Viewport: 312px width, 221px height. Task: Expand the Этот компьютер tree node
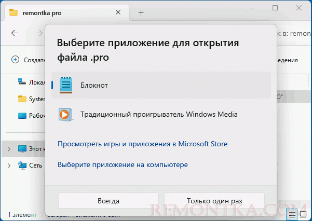point(9,149)
